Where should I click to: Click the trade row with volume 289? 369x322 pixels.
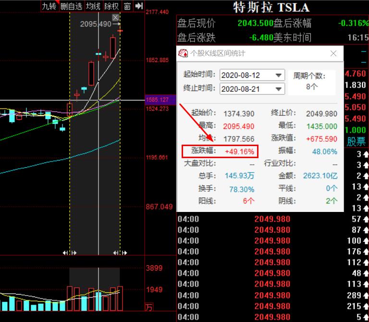point(273,295)
